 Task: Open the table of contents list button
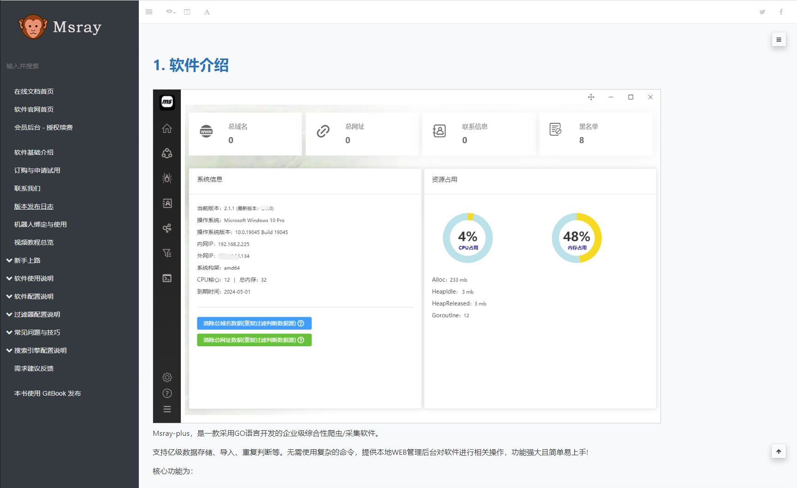779,40
